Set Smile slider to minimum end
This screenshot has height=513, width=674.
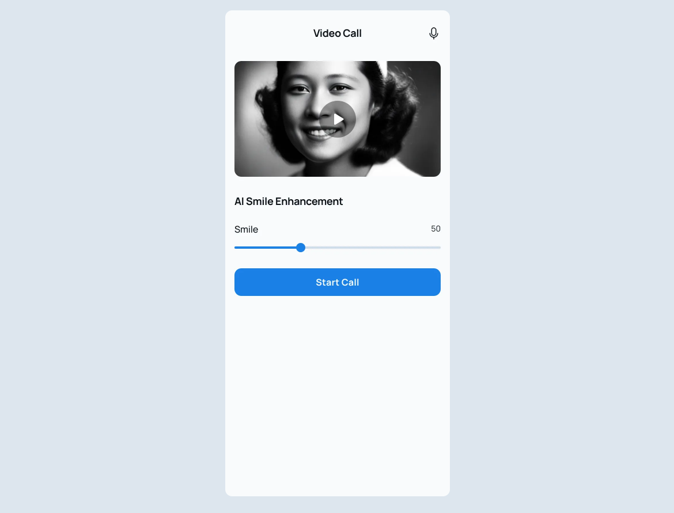coord(235,248)
